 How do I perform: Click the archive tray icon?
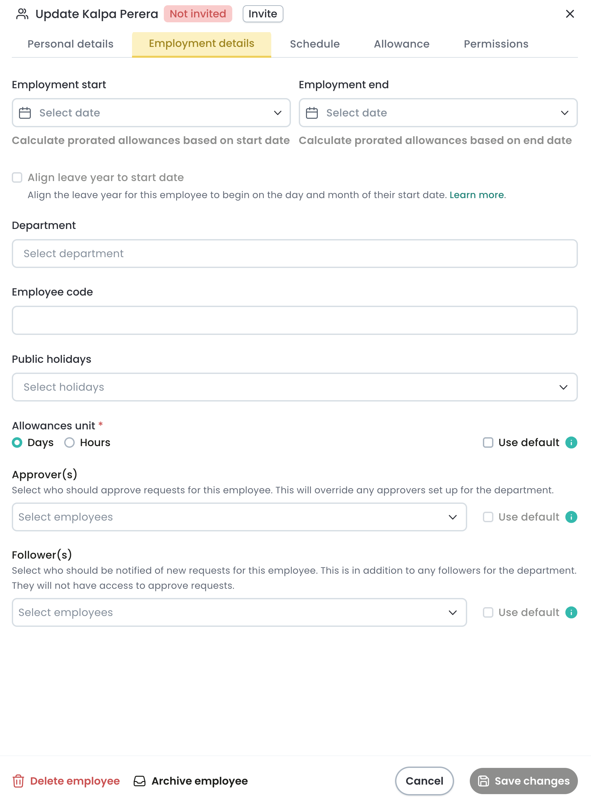click(x=140, y=781)
